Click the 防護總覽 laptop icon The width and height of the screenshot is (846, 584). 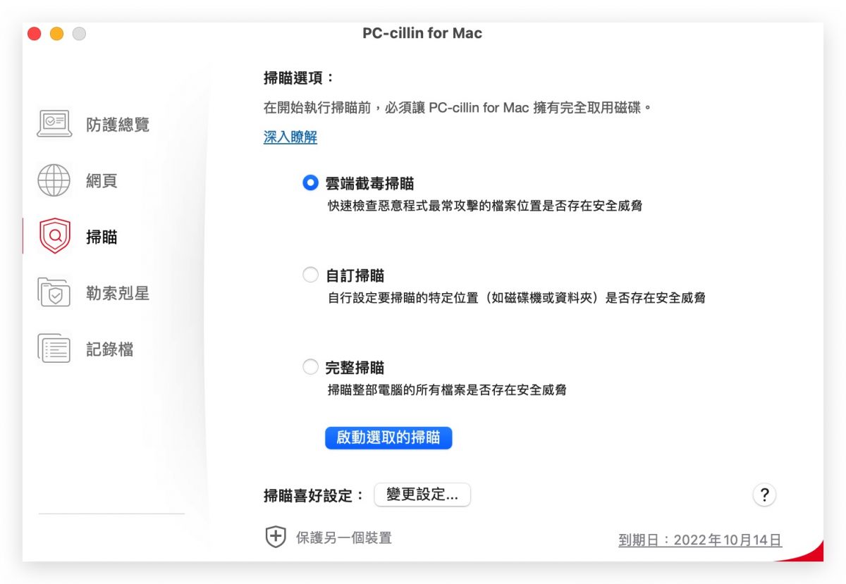tap(54, 124)
